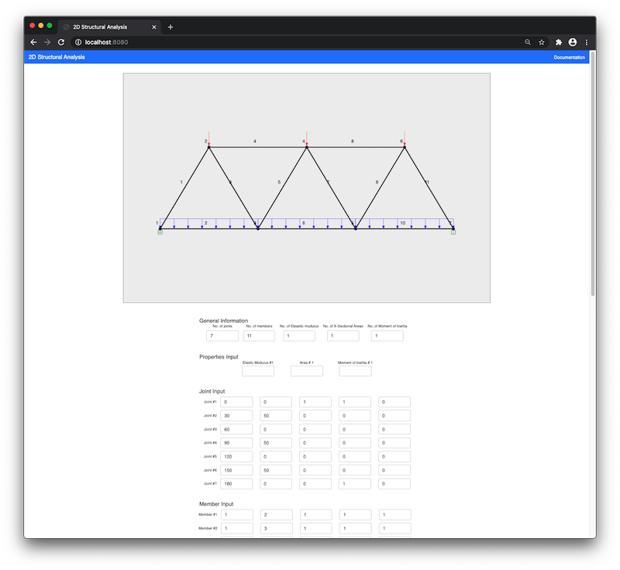Reload the localhost page
Viewport: 620px width, 570px height.
[61, 42]
